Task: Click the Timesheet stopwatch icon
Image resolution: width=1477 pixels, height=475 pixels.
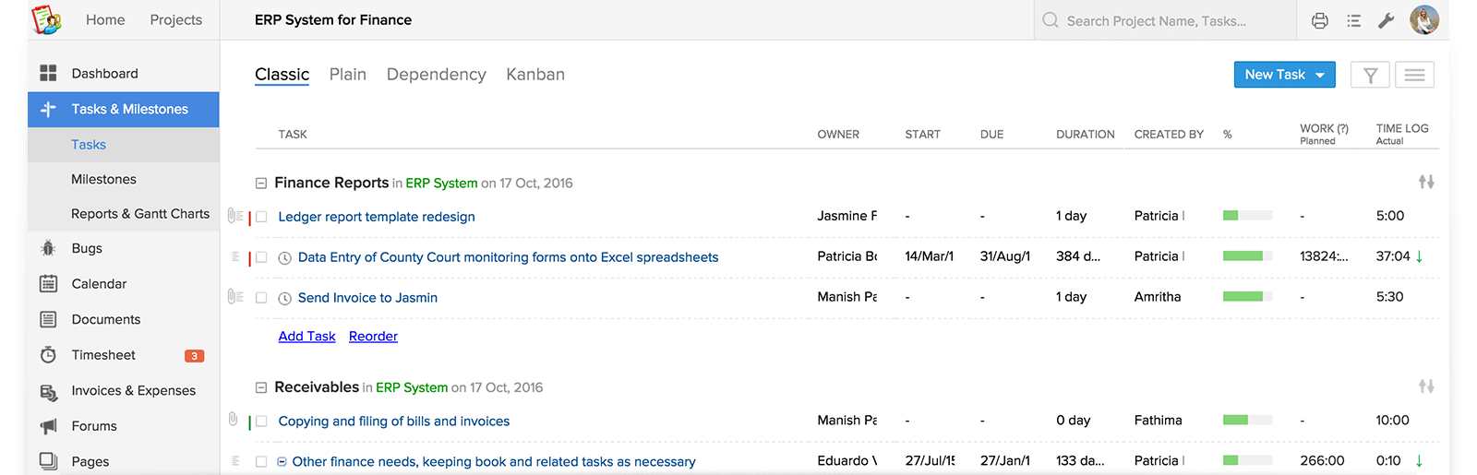Action: [48, 355]
